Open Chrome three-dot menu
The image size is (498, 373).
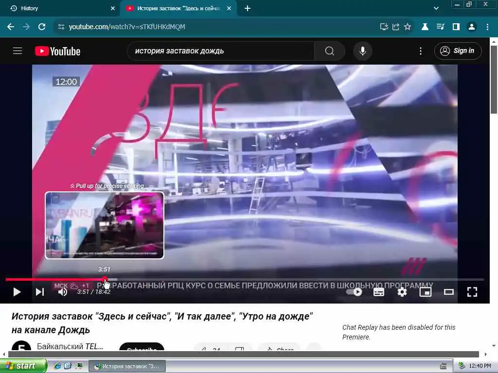[x=487, y=27]
